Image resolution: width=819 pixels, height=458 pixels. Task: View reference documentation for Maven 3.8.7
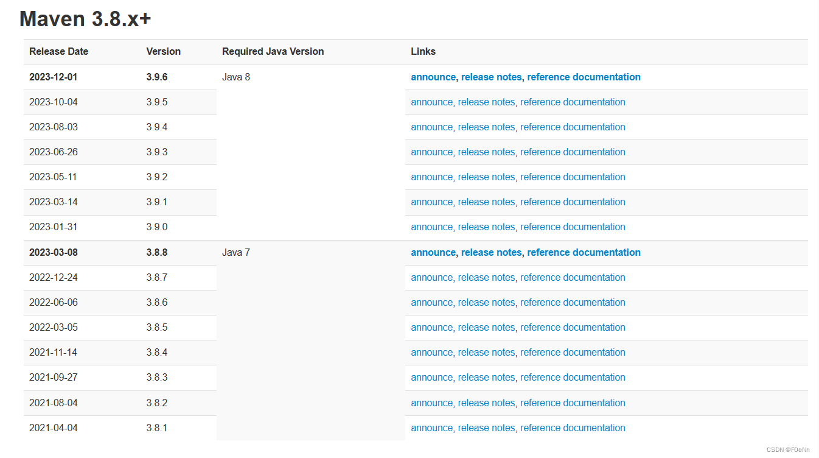tap(573, 277)
